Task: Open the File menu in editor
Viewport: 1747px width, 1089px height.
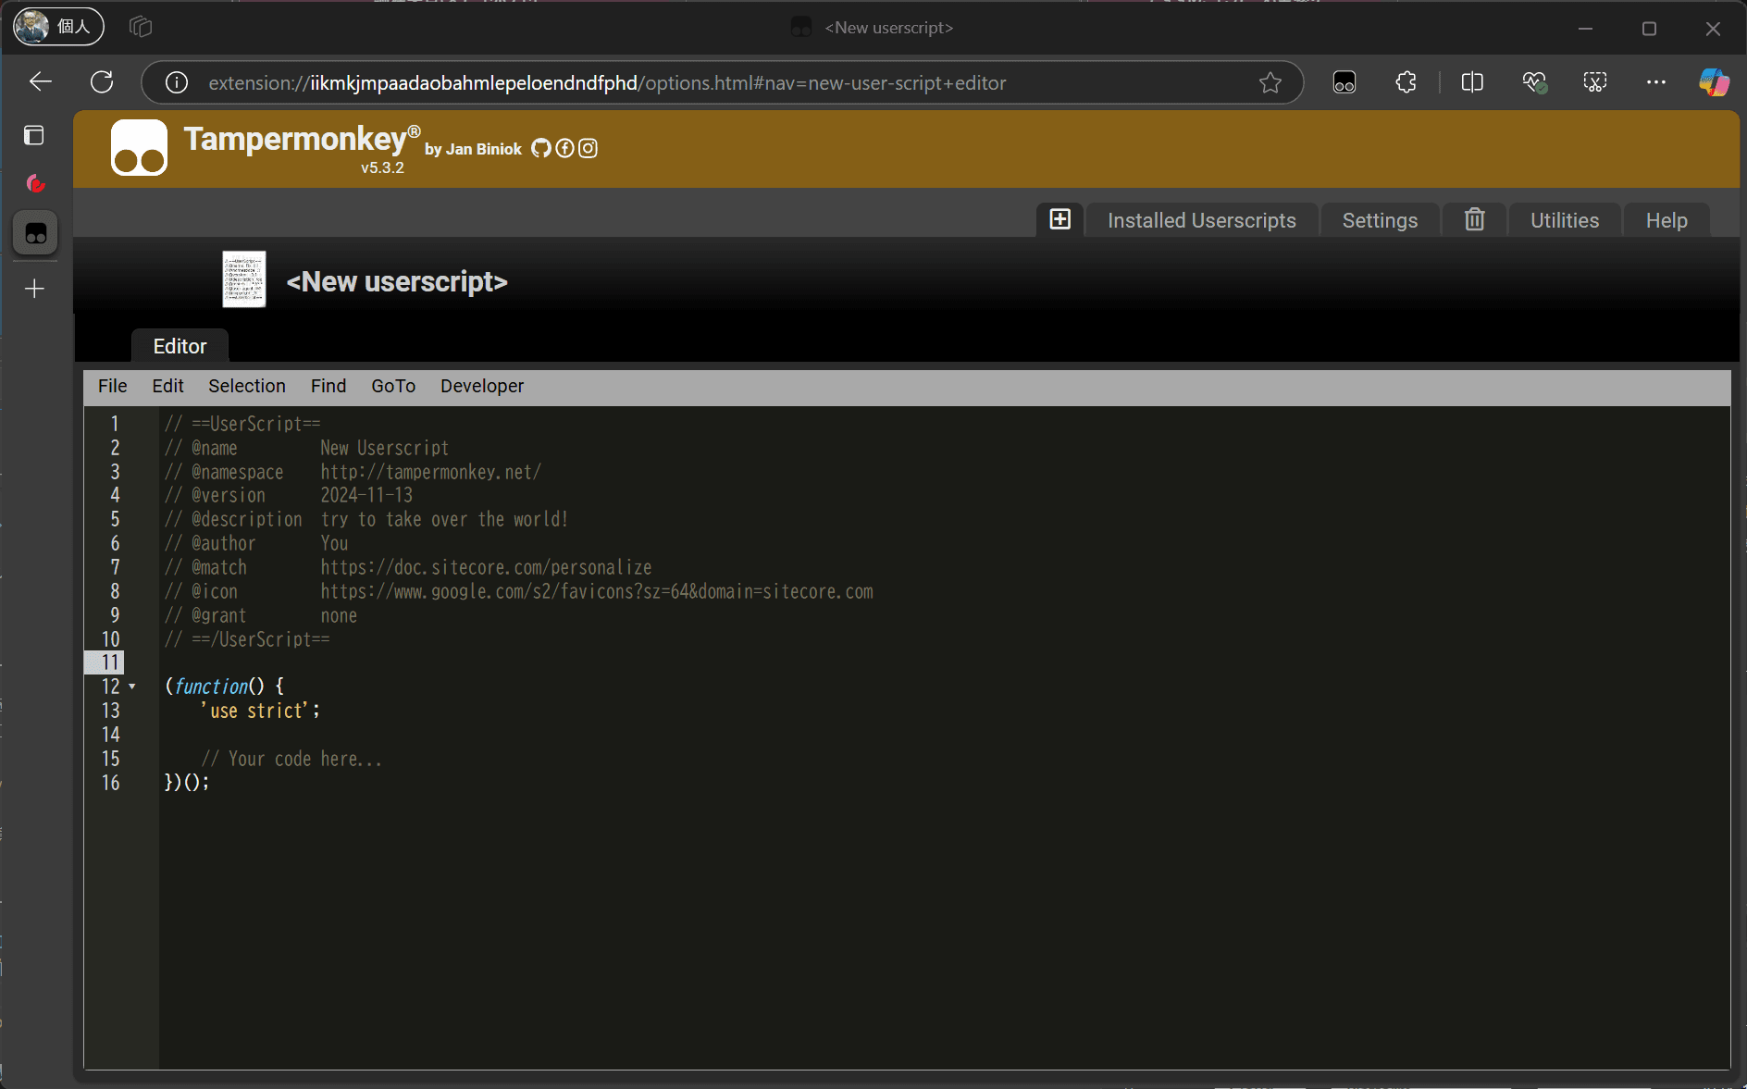Action: (112, 386)
